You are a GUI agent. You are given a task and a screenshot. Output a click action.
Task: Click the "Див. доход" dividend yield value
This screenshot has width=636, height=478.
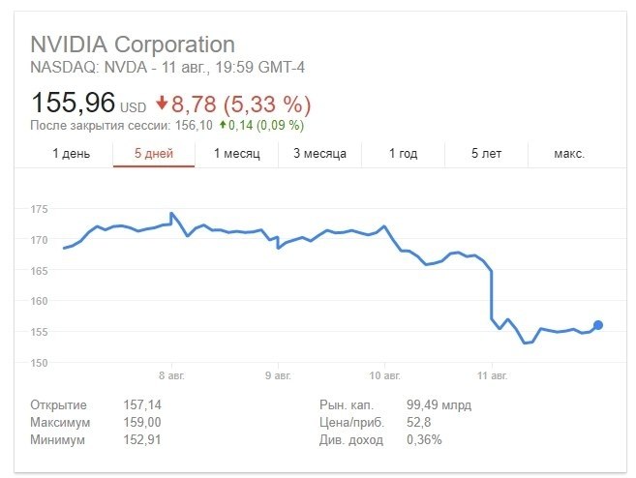[x=423, y=440]
